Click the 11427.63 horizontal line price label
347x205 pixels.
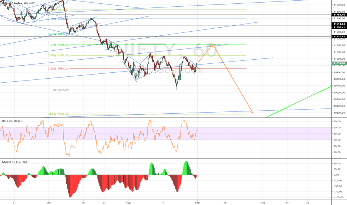click(x=339, y=37)
